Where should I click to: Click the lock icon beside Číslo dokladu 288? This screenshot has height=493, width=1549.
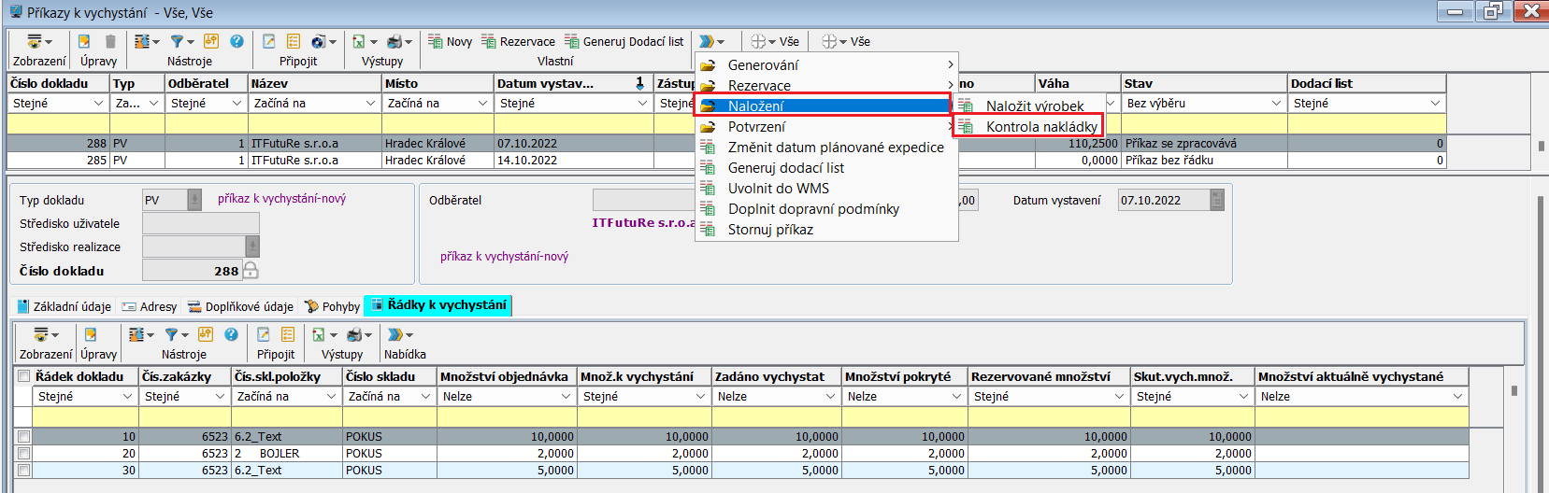point(251,271)
